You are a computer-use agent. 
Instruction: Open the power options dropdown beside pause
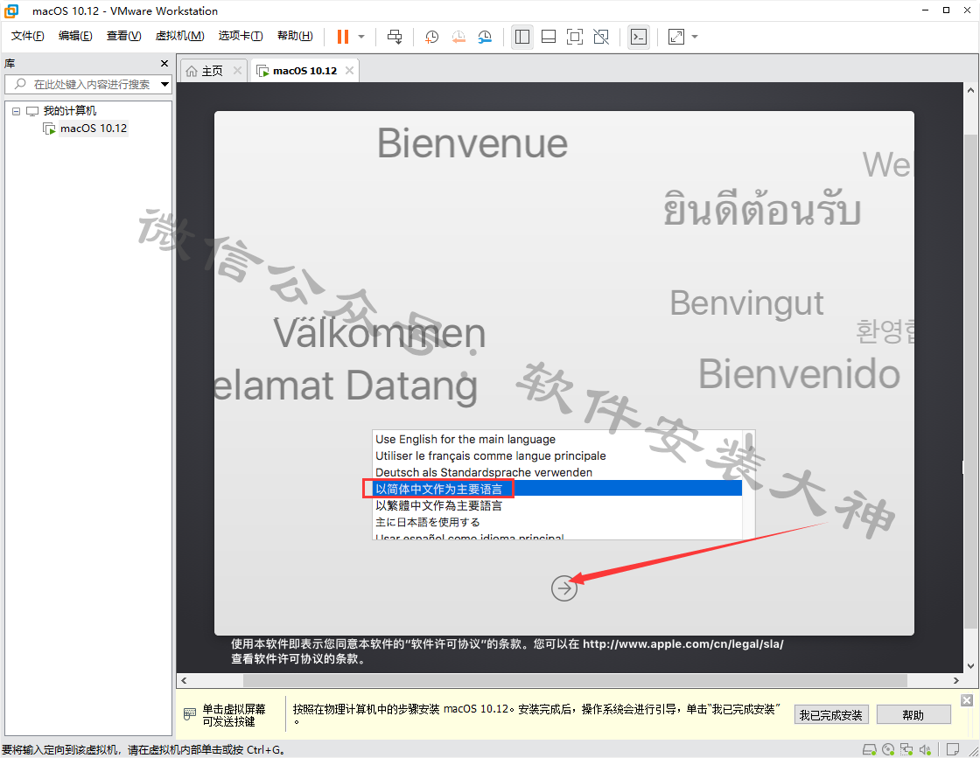point(361,37)
